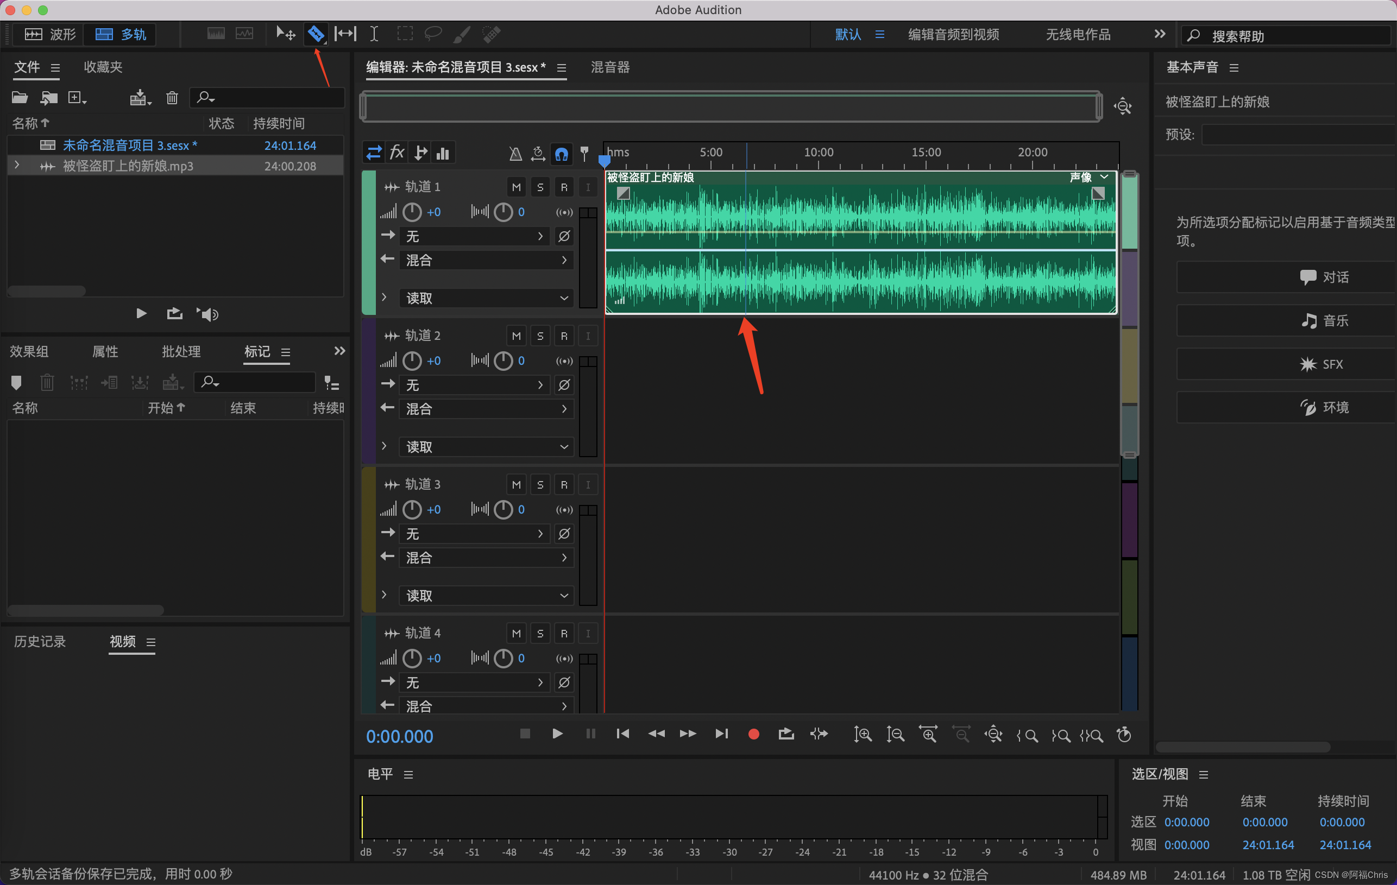Click the autoplay speaker icon in Files panel

pos(207,314)
